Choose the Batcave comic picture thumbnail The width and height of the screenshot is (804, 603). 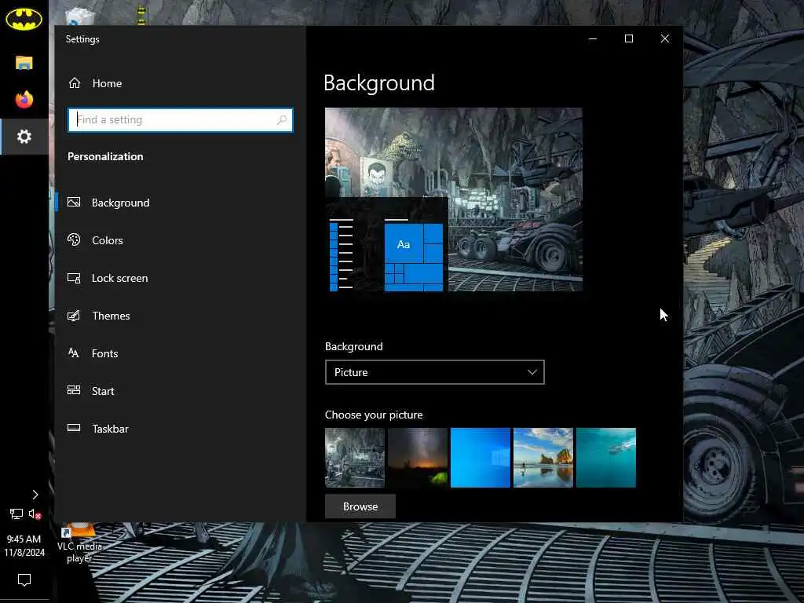pos(355,458)
